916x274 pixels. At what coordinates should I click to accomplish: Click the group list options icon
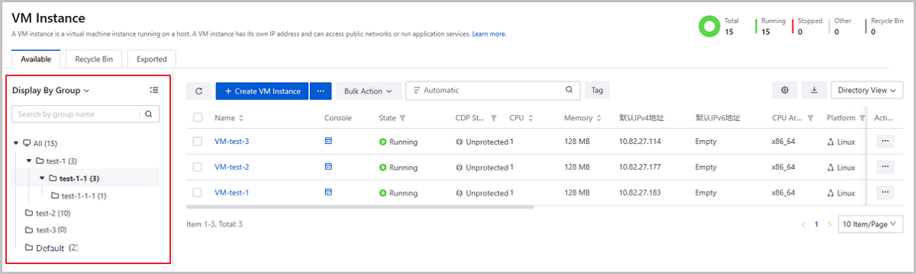[x=154, y=90]
